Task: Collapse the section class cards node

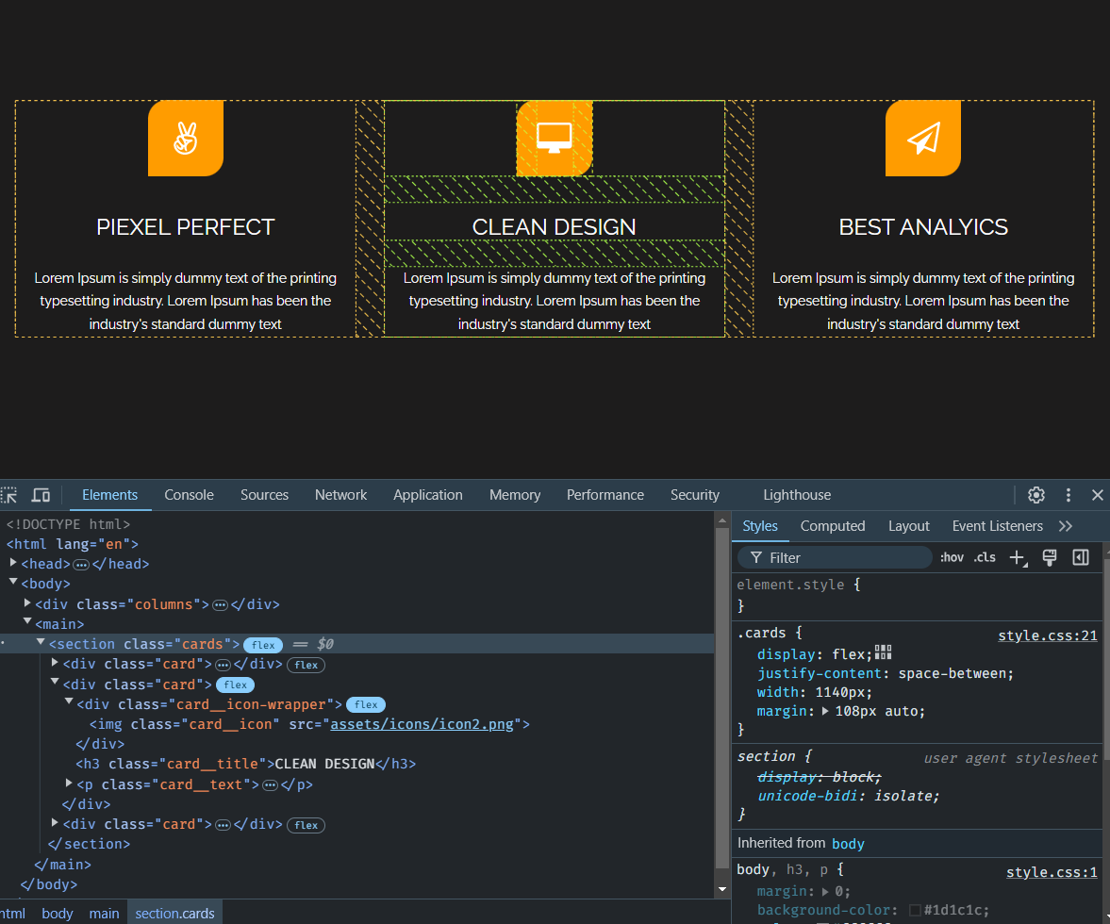Action: [x=41, y=642]
